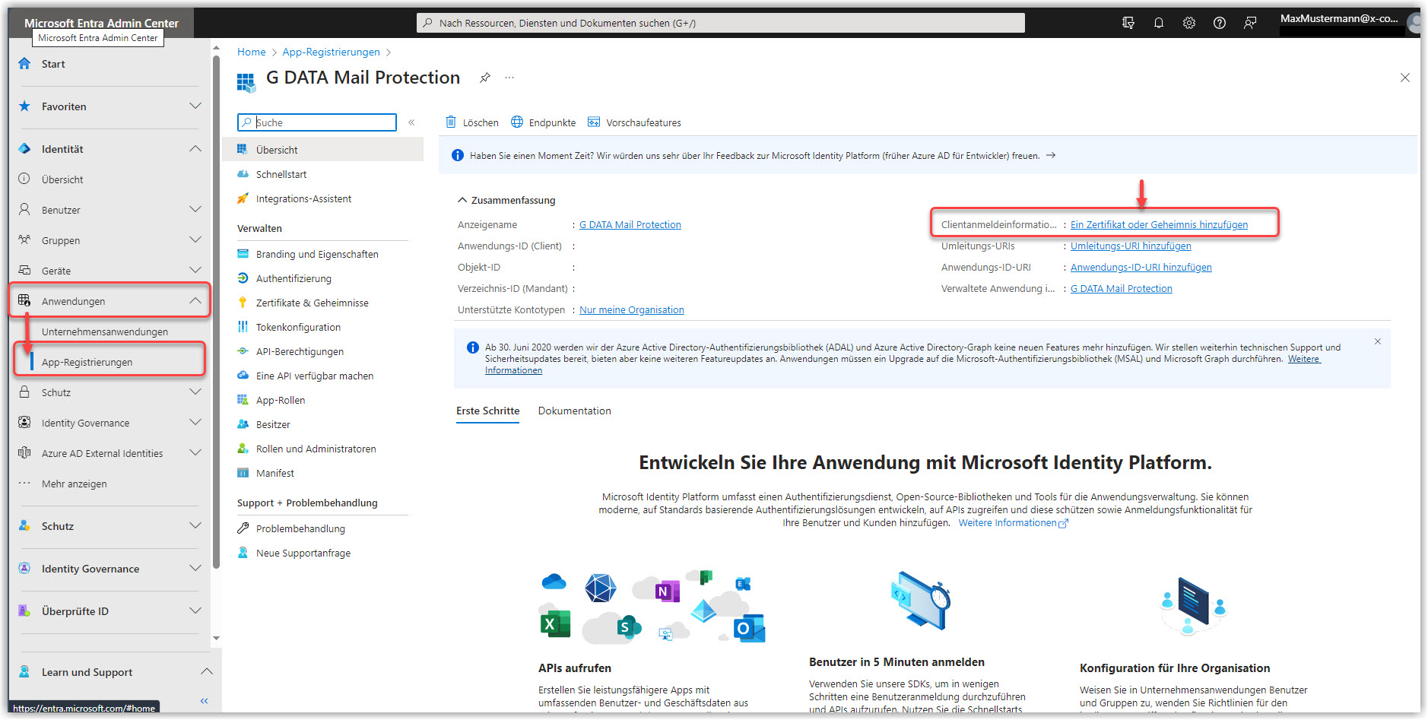Click global search bar at top
This screenshot has height=720, width=1428.
(x=720, y=23)
